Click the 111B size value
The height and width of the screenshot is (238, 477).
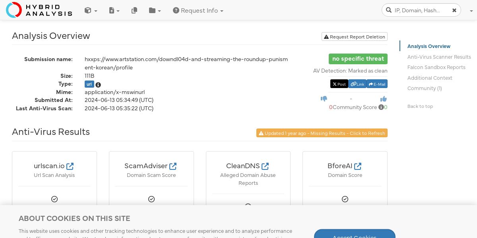[89, 76]
